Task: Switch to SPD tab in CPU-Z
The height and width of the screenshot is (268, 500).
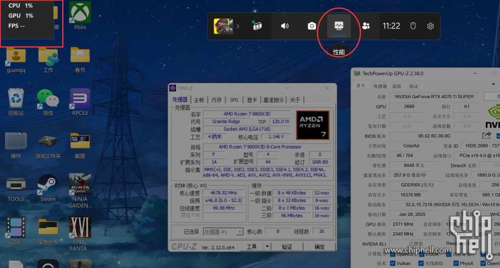Action: 234,100
